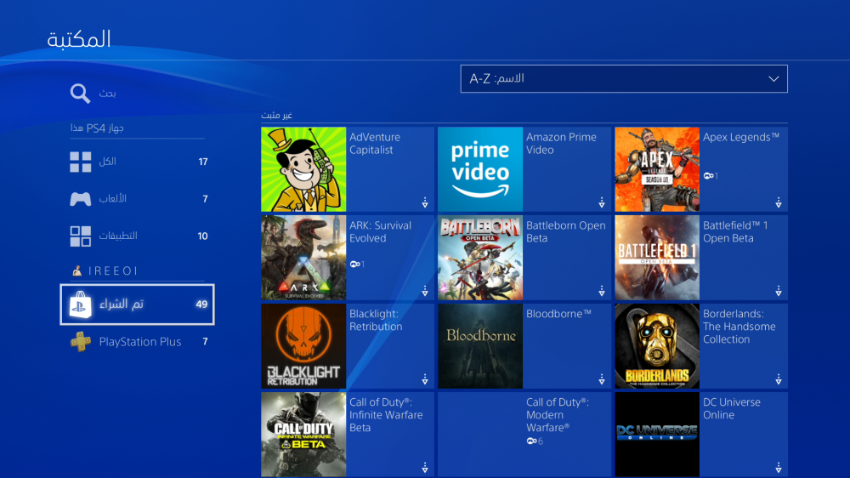Image resolution: width=850 pixels, height=478 pixels.
Task: Select the Blacklight: Retribution title text
Action: [x=376, y=320]
